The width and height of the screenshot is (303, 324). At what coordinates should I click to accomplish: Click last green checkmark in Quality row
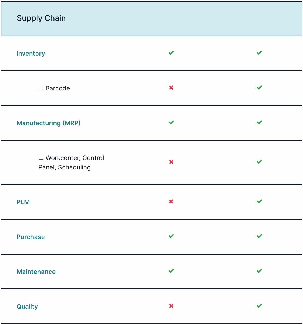point(259,306)
